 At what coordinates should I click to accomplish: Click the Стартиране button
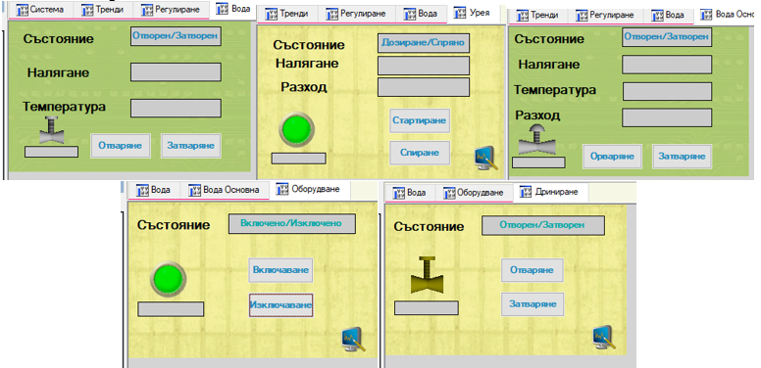(x=420, y=120)
